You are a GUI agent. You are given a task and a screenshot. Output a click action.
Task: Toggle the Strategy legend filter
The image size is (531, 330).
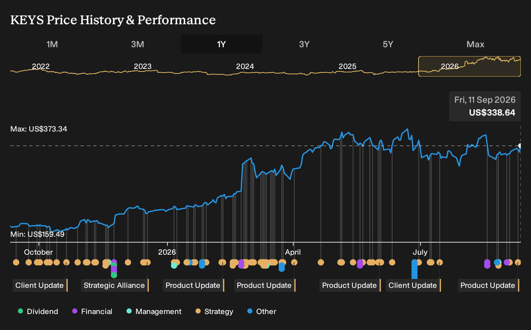click(x=214, y=311)
